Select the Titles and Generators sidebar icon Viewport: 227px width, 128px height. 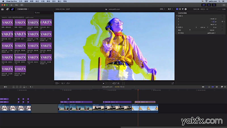pyautogui.click(x=12, y=9)
